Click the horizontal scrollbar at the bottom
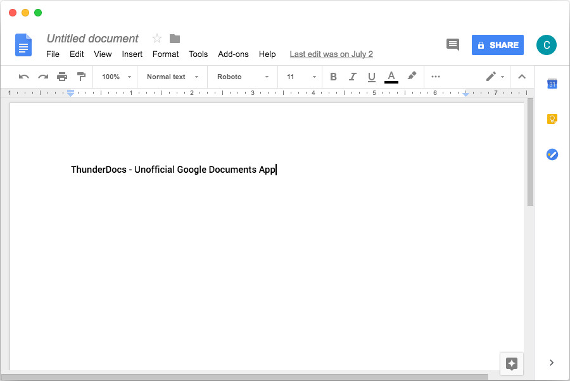570x381 pixels. tap(244, 377)
